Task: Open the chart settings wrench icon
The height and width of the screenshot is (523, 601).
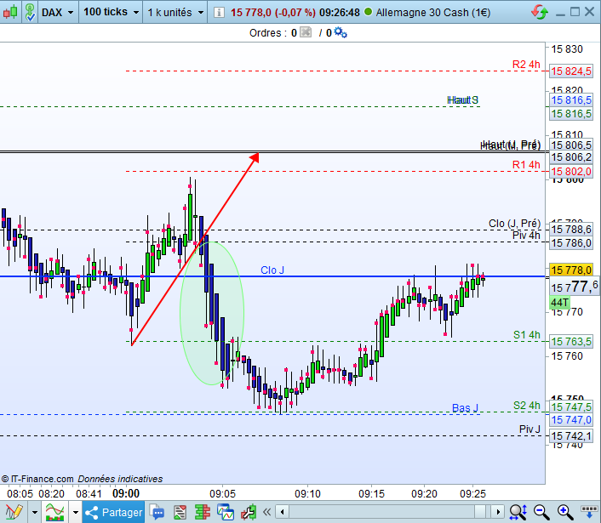Action: coord(249,512)
